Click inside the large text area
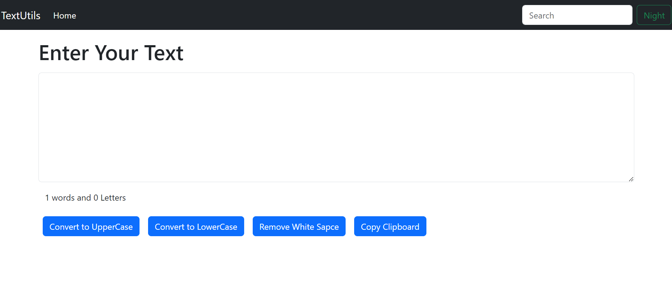 tap(336, 127)
